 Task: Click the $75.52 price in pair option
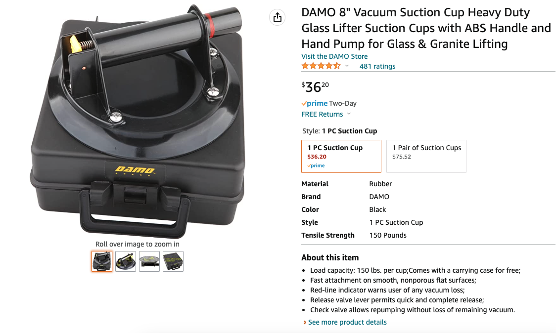point(401,157)
